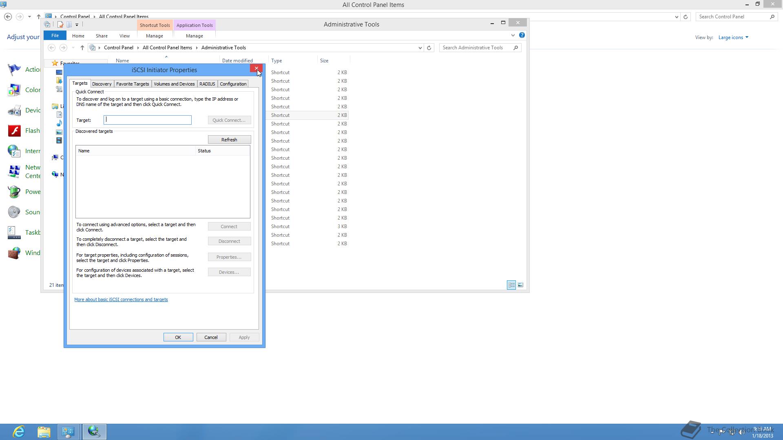Open File Explorer from the taskbar
Viewport: 783px width, 440px height.
pos(44,431)
